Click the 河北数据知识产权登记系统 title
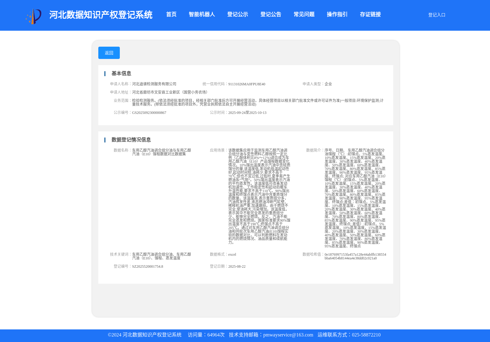The width and height of the screenshot is (490, 342). tap(101, 15)
